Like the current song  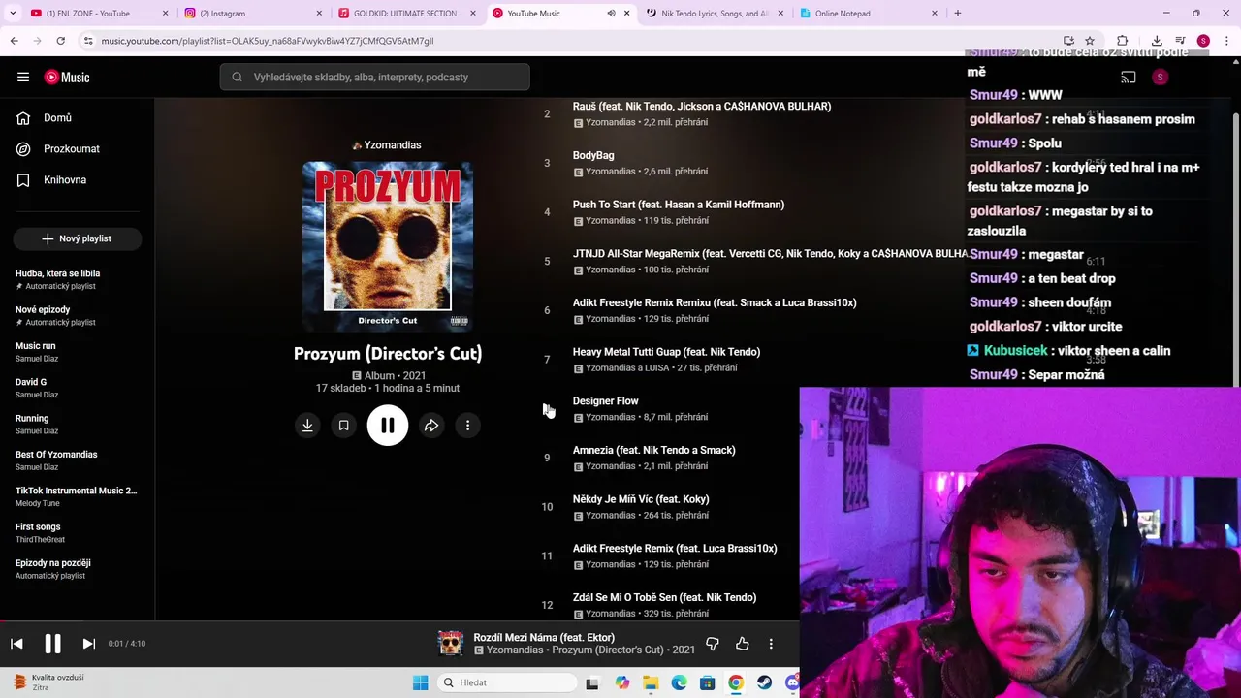pyautogui.click(x=743, y=644)
